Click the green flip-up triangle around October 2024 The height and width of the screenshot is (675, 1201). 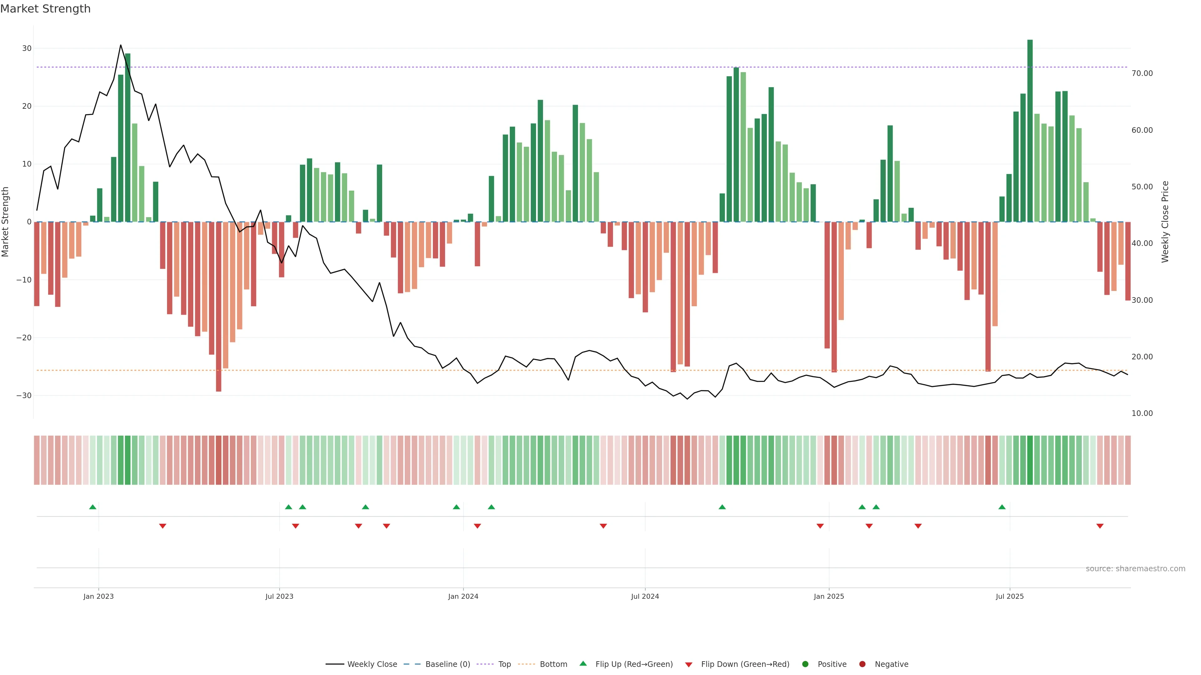click(x=722, y=507)
